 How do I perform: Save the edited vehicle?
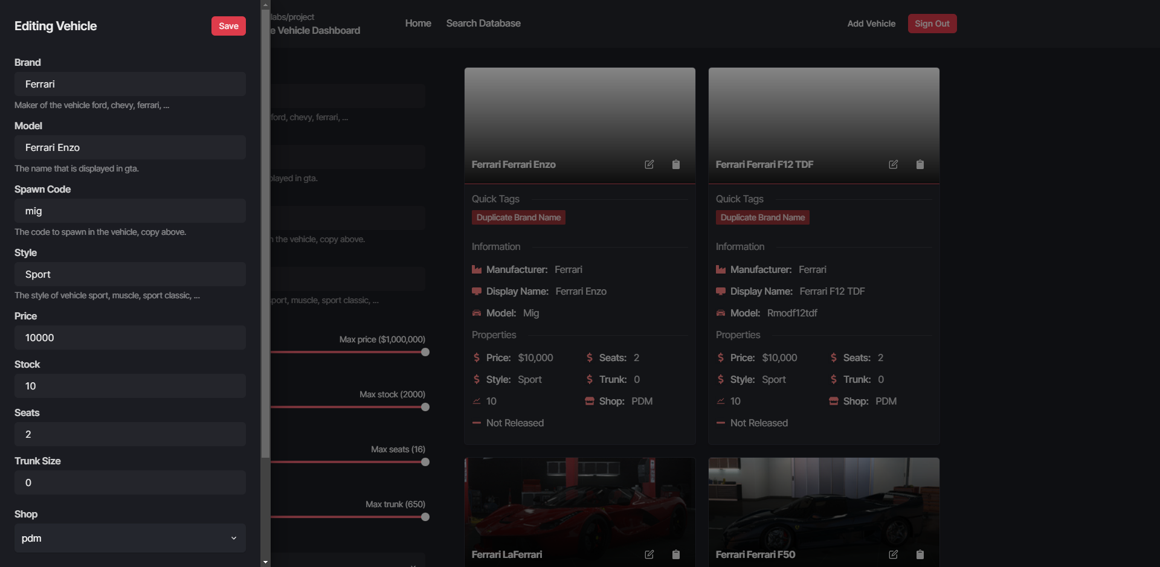coord(228,26)
